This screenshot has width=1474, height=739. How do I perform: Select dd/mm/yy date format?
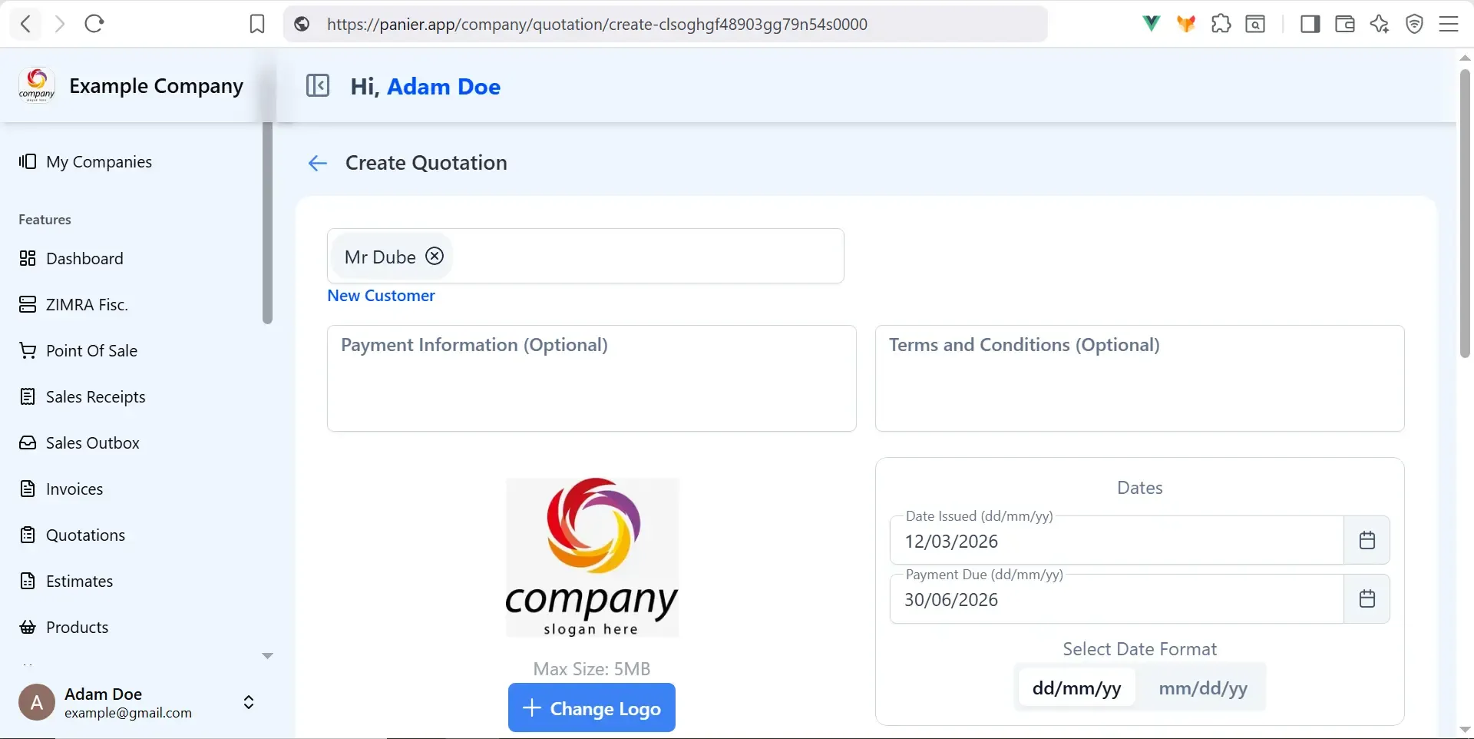pyautogui.click(x=1076, y=688)
